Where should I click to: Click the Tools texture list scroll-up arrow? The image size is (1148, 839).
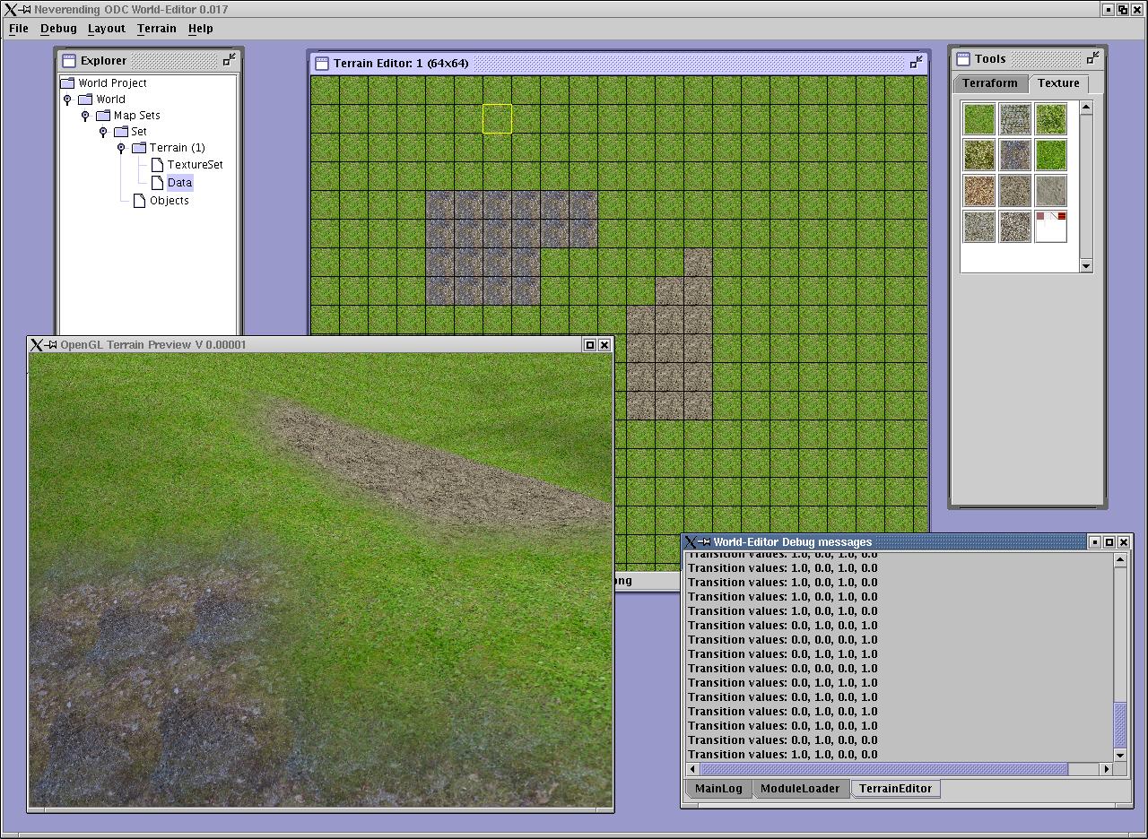1086,108
